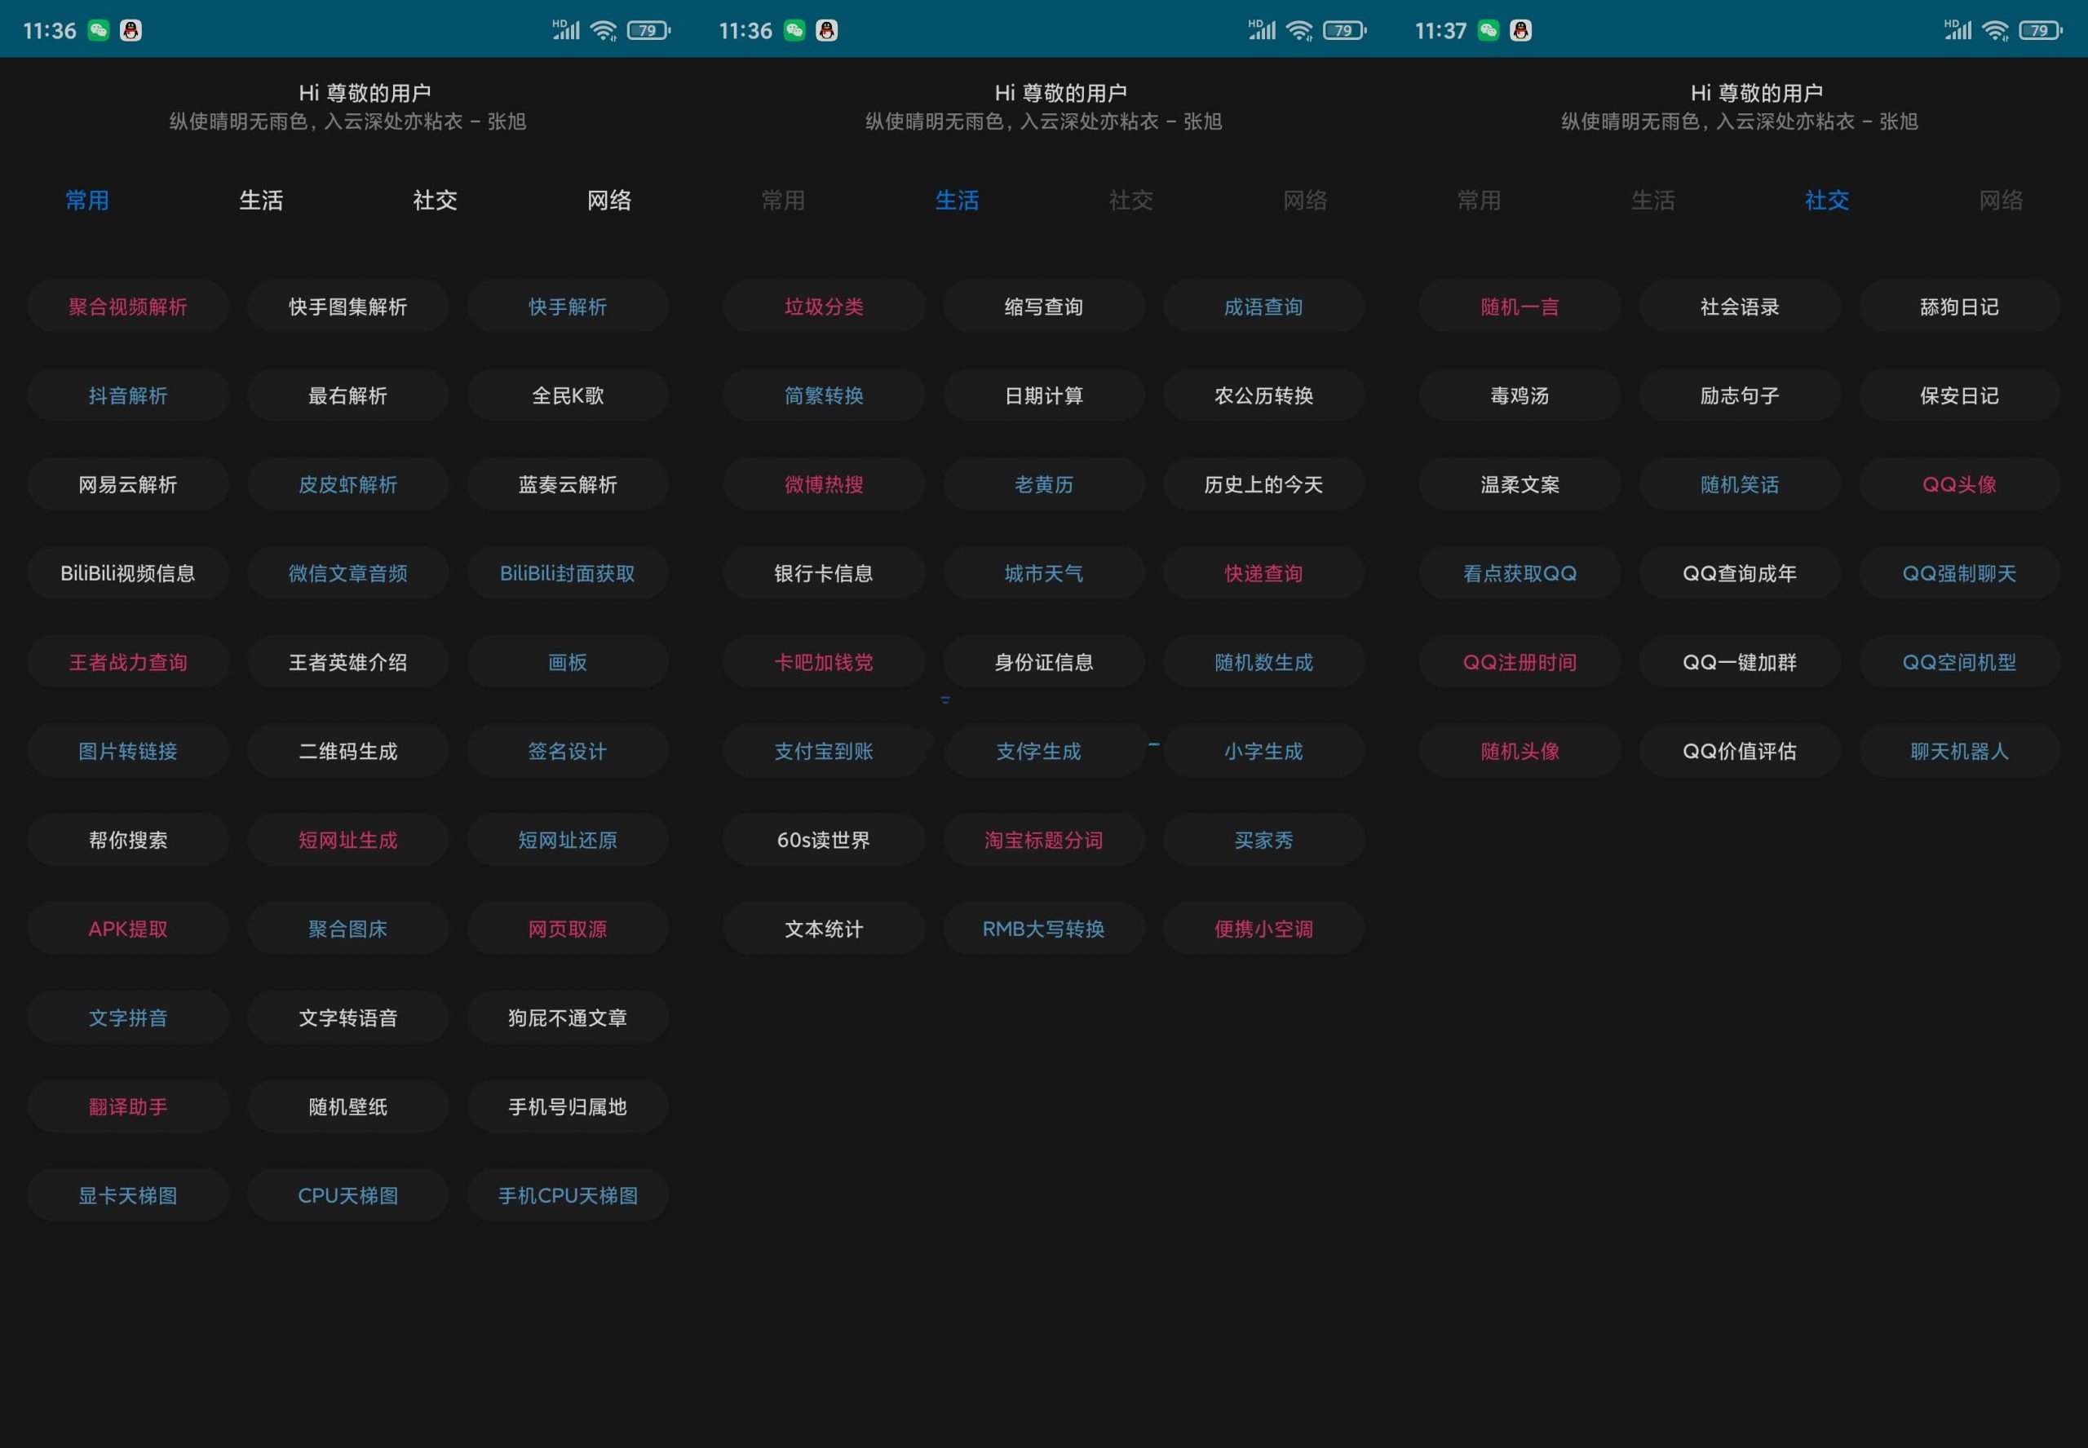The width and height of the screenshot is (2088, 1448).
Task: Open APK提取 tool
Action: (128, 929)
